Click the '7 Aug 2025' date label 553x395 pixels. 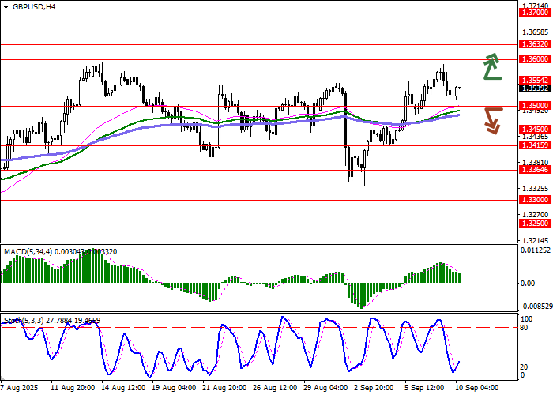click(x=20, y=388)
